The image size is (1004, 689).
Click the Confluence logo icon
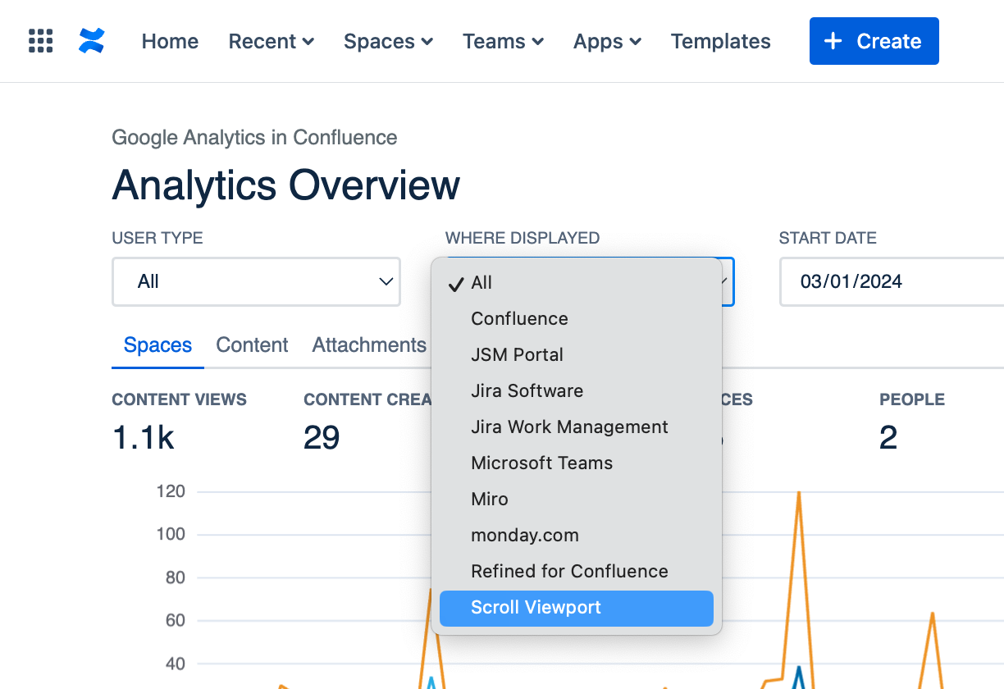pos(92,41)
